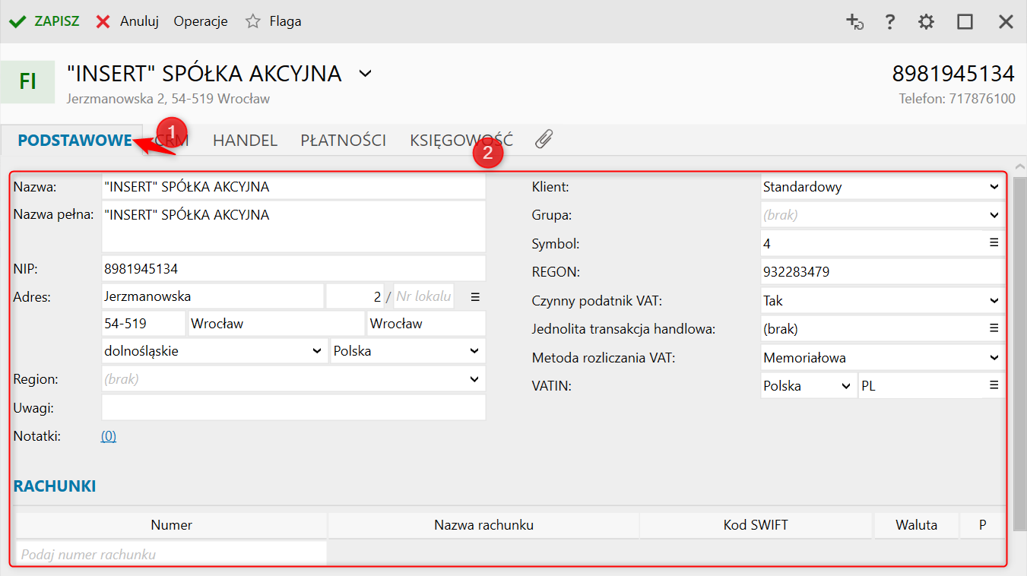This screenshot has width=1027, height=576.
Task: Switch to the HANDEL tab
Action: pyautogui.click(x=245, y=141)
